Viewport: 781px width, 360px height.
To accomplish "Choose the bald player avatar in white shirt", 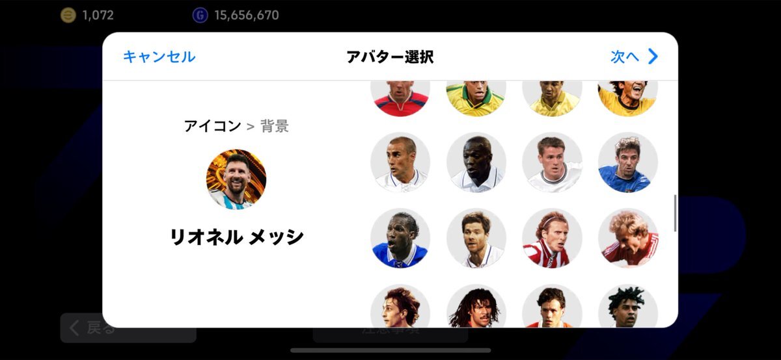I will tap(400, 162).
